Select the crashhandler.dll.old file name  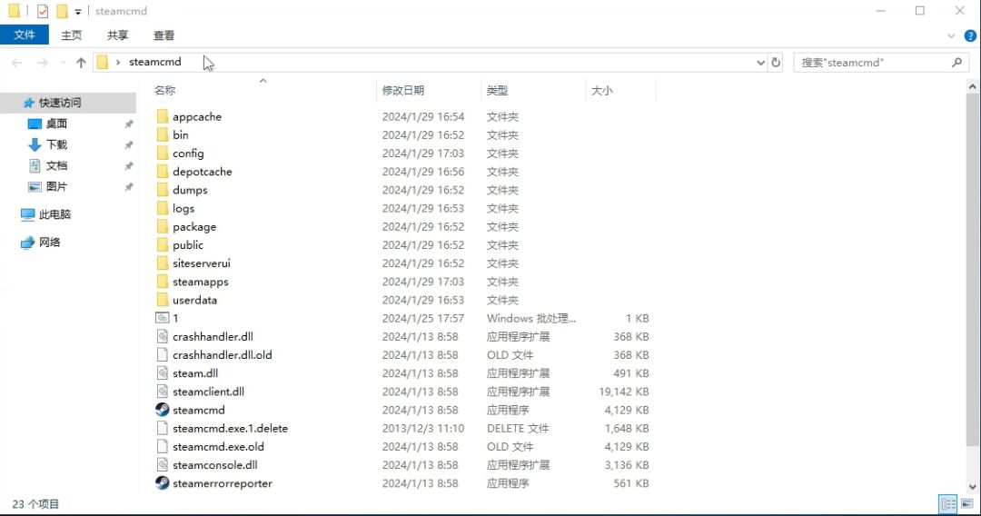click(x=223, y=354)
